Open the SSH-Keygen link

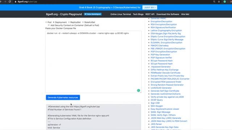157,106
